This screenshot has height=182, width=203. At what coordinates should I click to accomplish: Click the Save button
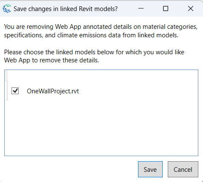tap(150, 169)
